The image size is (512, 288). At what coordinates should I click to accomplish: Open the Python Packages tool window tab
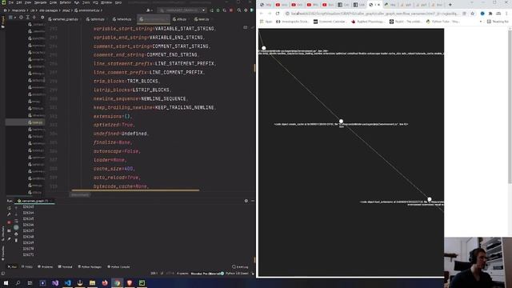[90, 266]
